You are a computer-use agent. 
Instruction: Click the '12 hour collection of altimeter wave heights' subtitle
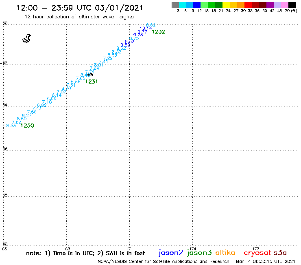(x=79, y=17)
